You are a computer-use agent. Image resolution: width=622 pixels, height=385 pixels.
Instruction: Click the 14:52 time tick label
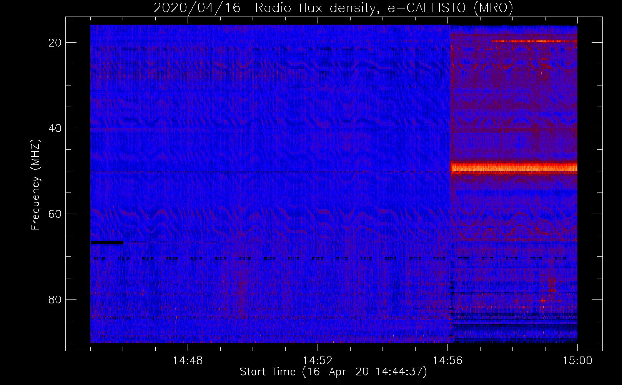pyautogui.click(x=318, y=361)
